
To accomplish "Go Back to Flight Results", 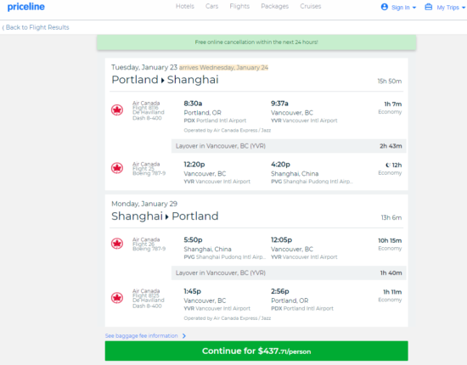I will point(36,27).
